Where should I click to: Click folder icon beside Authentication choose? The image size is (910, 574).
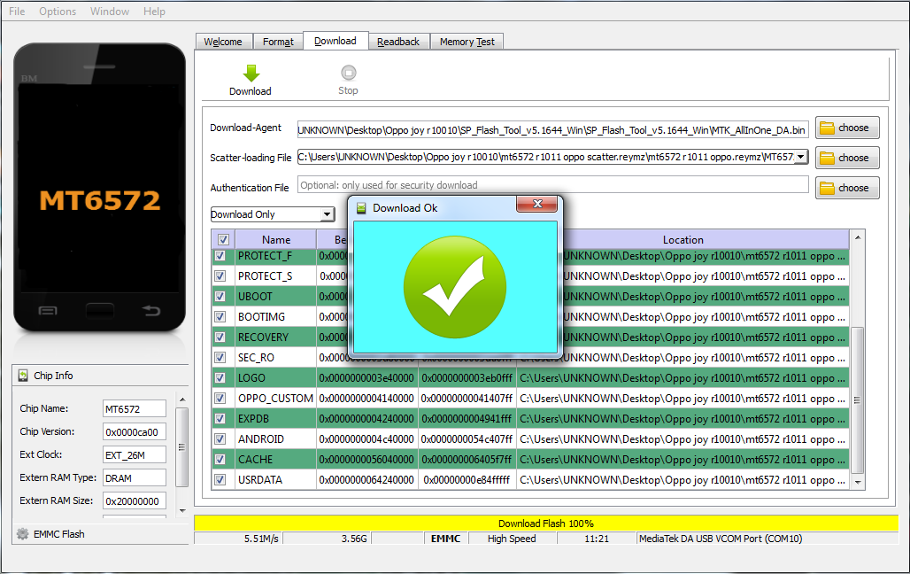tap(827, 189)
